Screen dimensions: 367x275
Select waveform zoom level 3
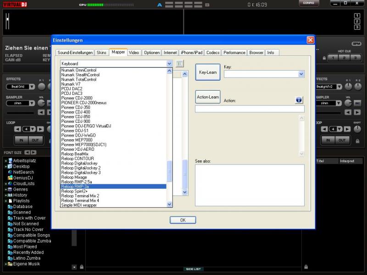click(357, 27)
